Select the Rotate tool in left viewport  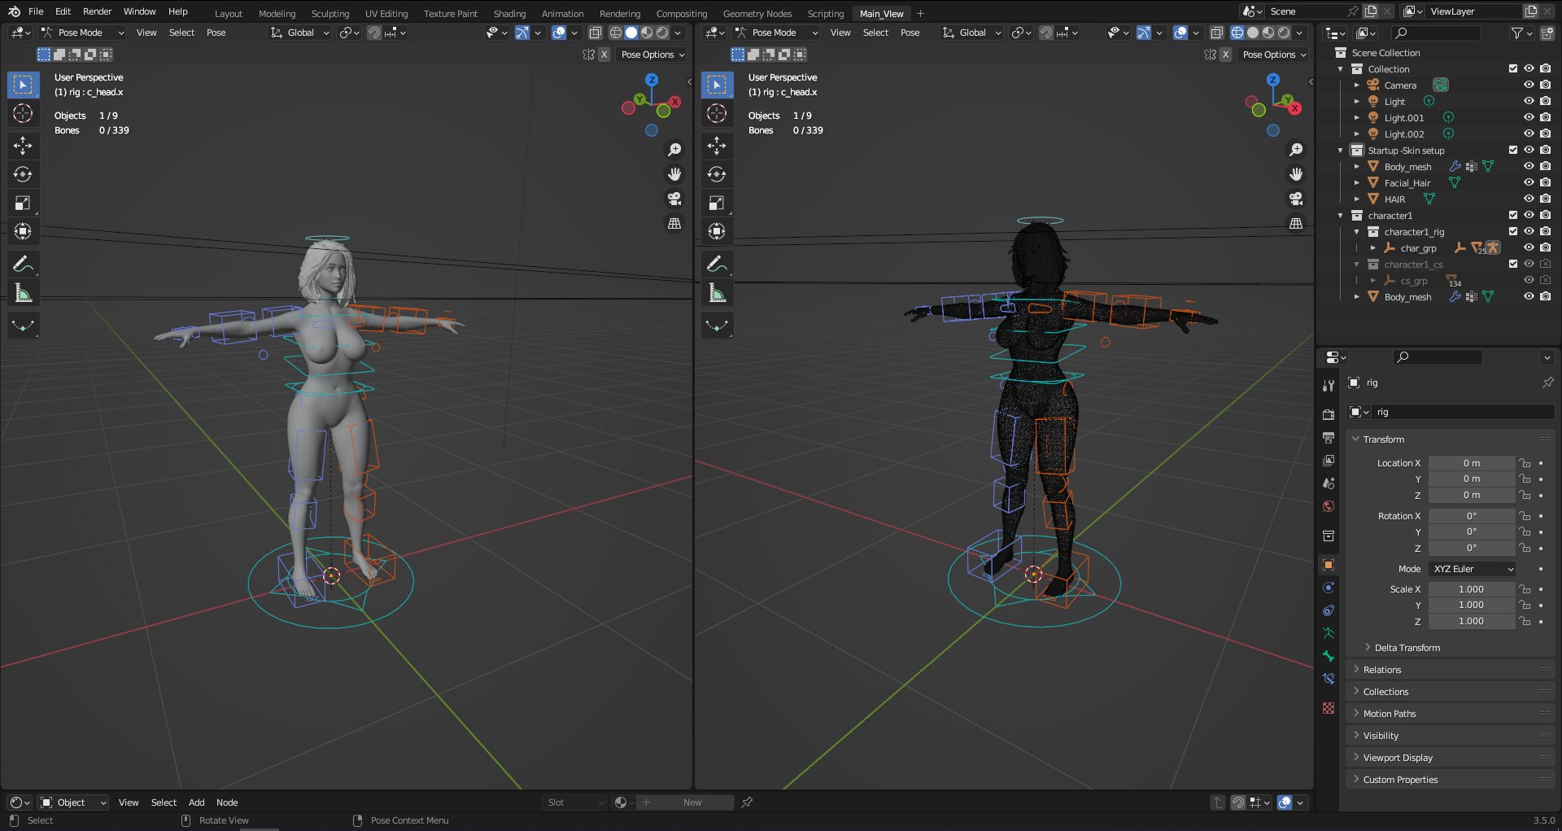pyautogui.click(x=23, y=174)
